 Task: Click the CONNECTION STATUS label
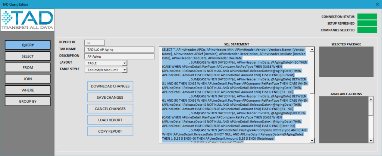(x=338, y=17)
